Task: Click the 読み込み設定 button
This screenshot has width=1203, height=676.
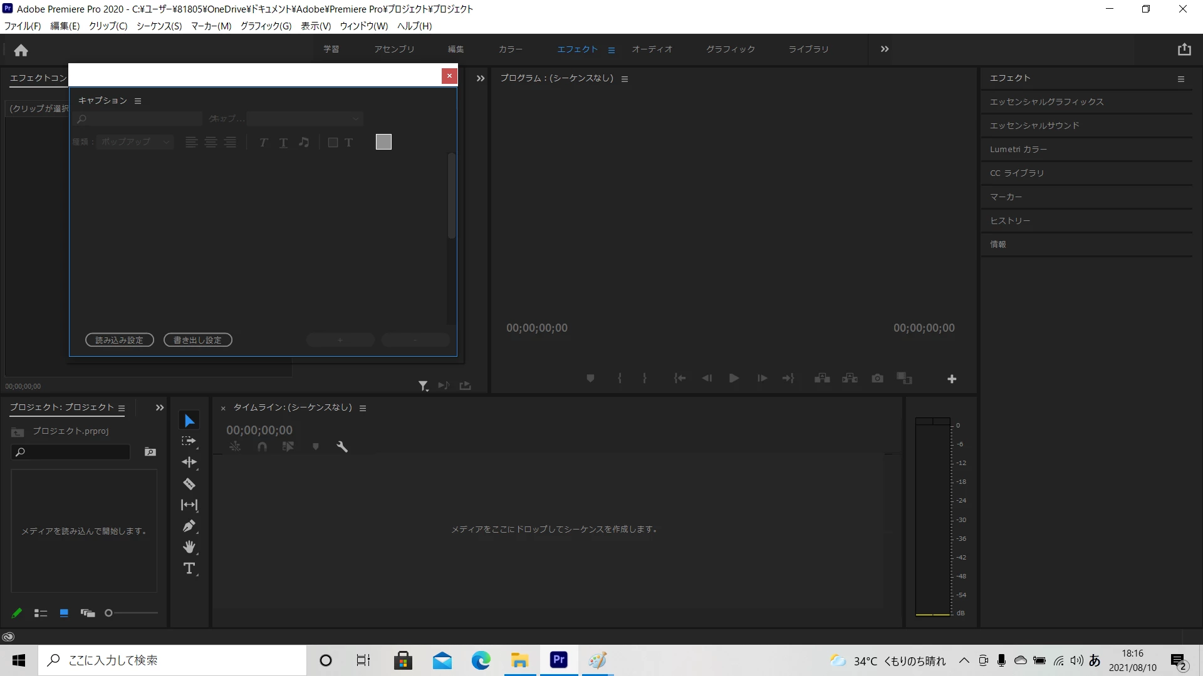Action: pyautogui.click(x=120, y=340)
